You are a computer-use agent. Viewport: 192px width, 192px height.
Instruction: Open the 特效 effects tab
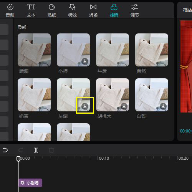pos(73,10)
